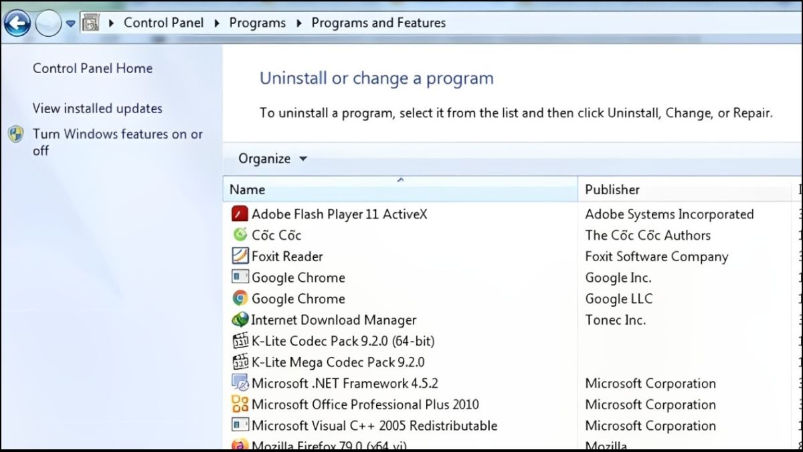Viewport: 803px width, 452px height.
Task: Select Programs in the breadcrumb path
Action: point(257,23)
